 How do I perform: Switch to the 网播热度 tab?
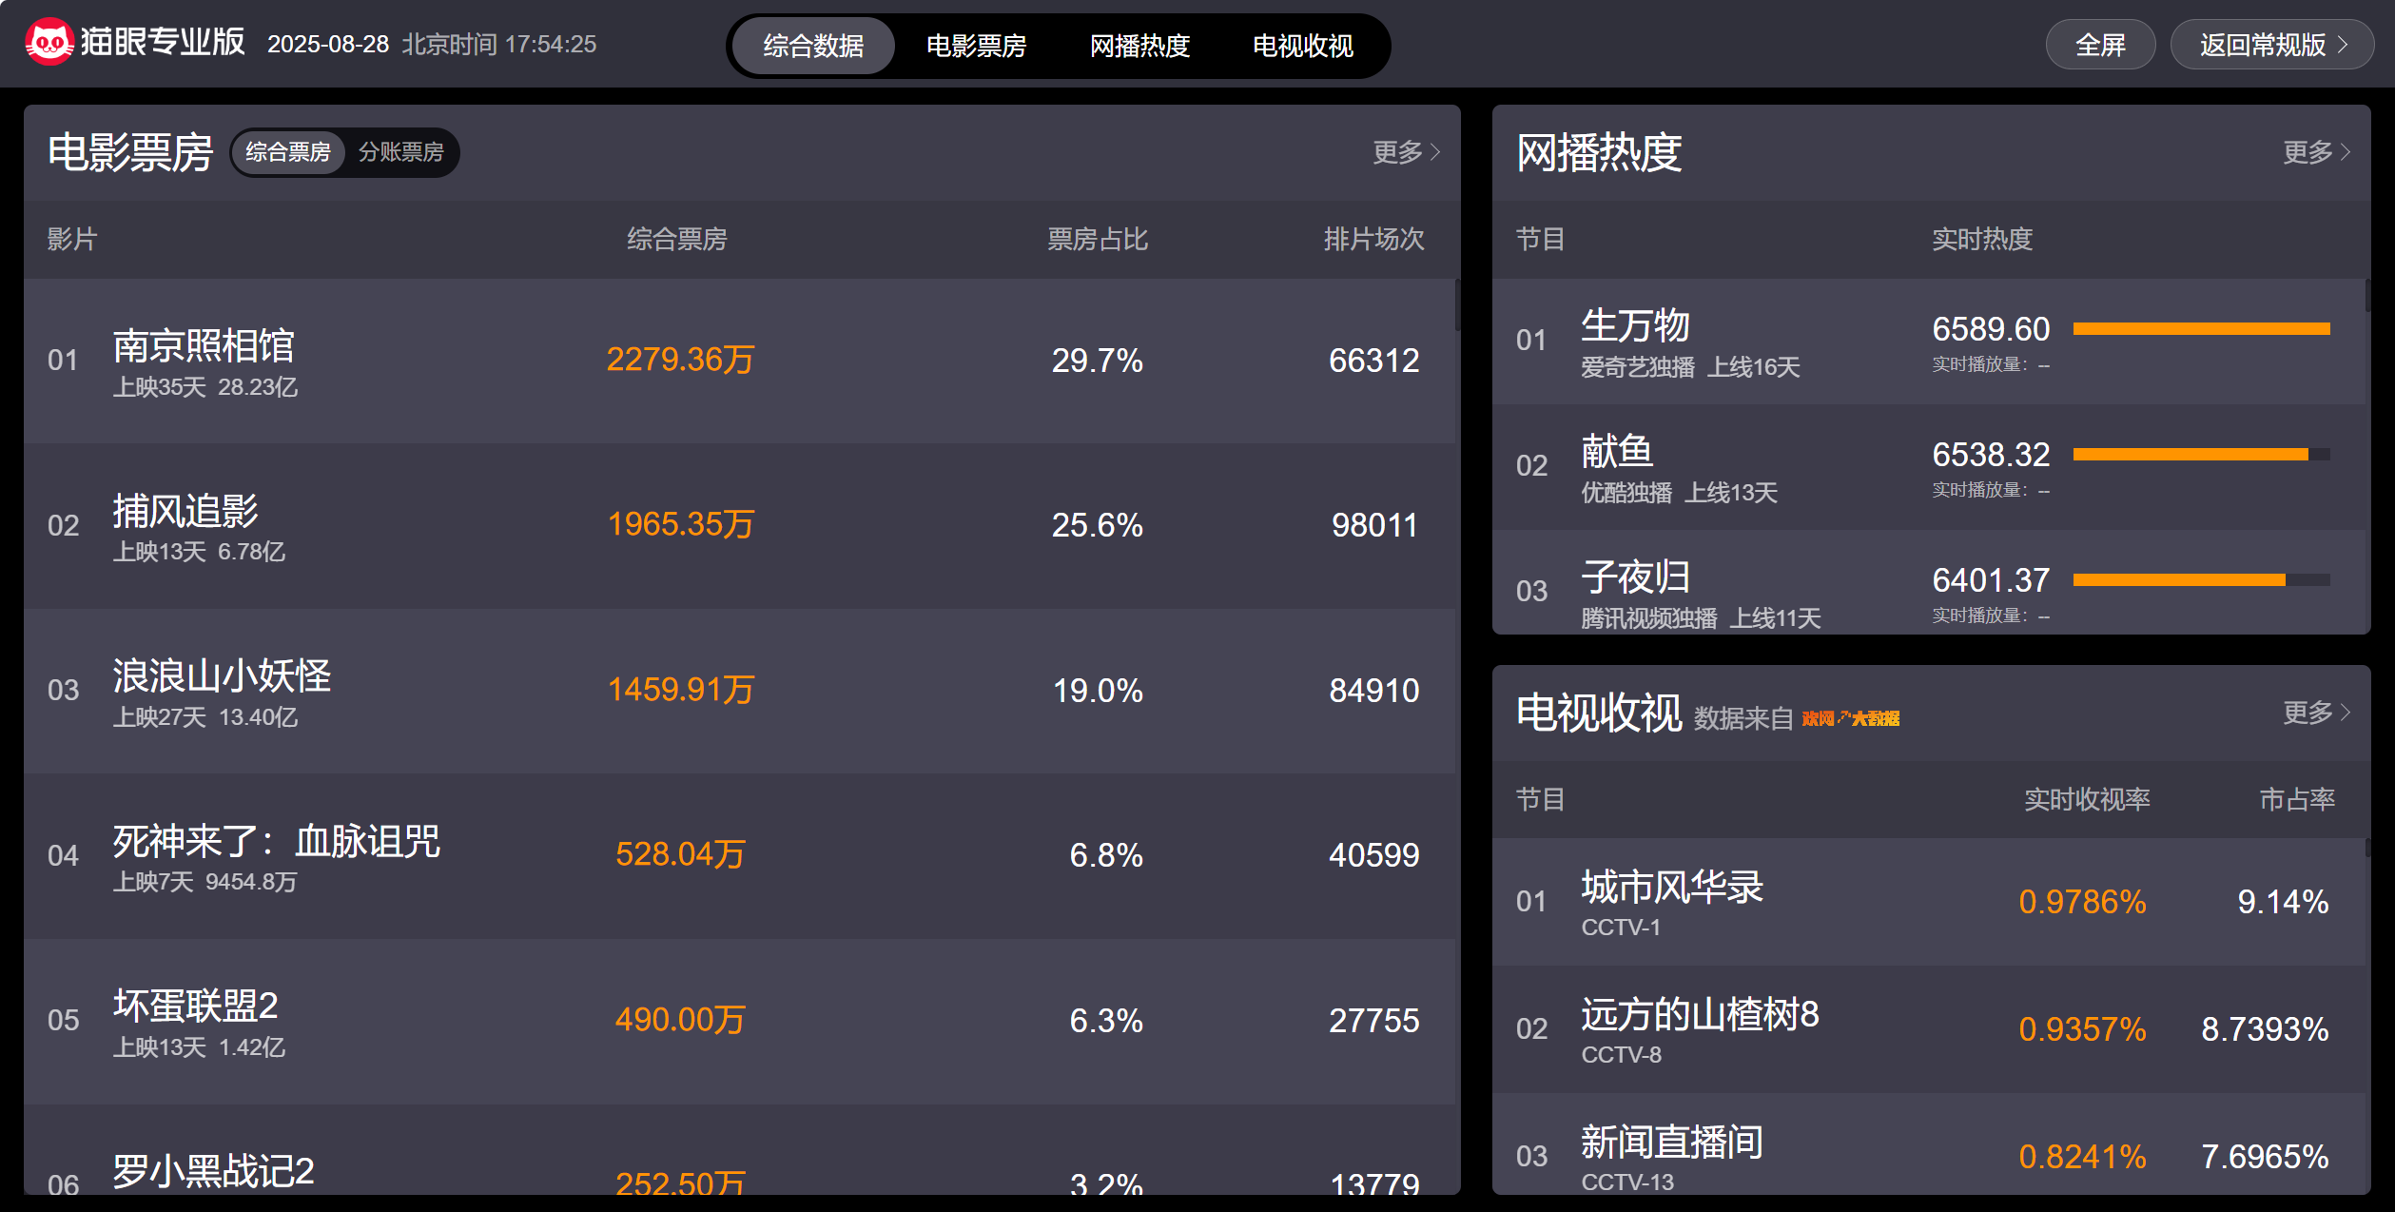pos(1139,46)
